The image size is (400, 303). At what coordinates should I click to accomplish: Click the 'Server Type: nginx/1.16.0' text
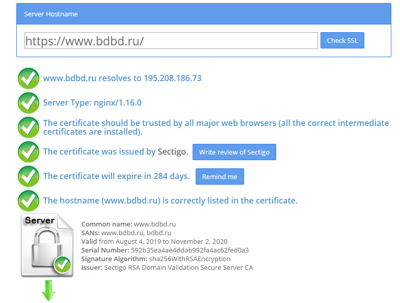(92, 103)
